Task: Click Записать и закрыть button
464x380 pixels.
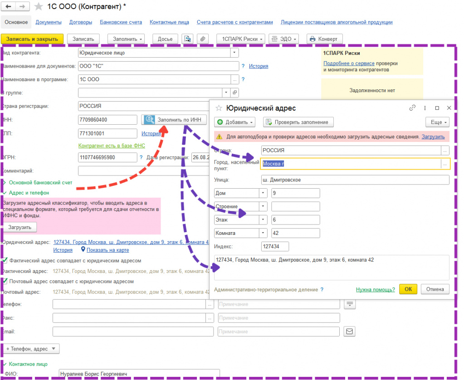Action: [32, 39]
